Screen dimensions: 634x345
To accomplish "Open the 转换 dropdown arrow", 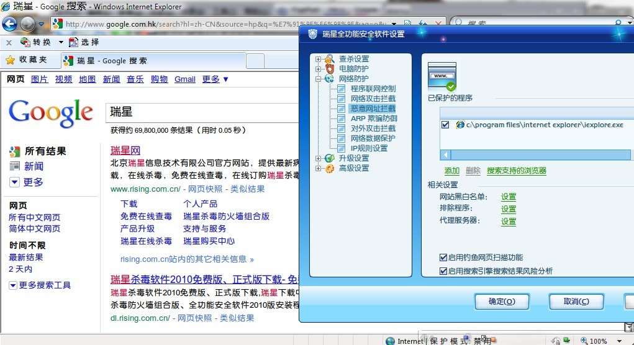I will [x=61, y=42].
